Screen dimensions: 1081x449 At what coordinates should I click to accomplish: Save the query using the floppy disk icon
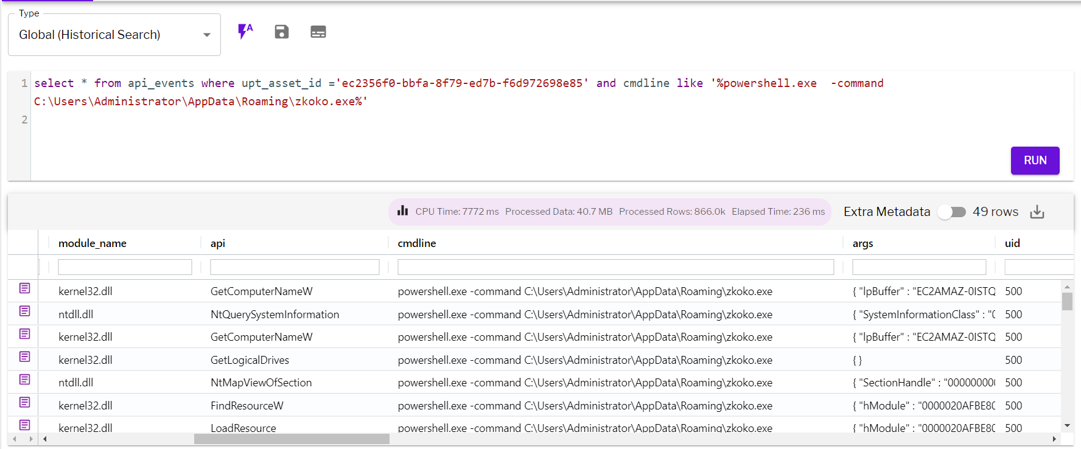pos(281,32)
